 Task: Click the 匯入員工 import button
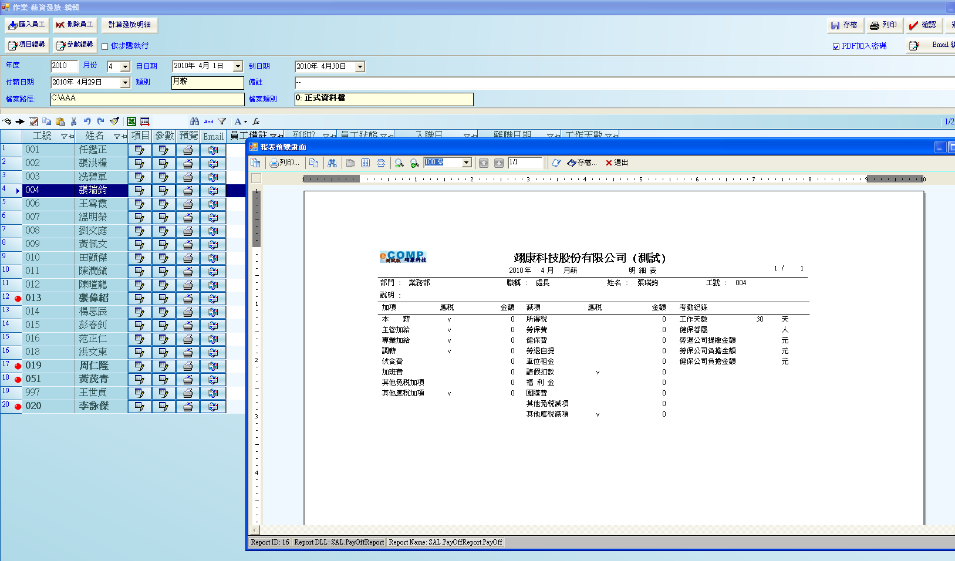coord(26,25)
